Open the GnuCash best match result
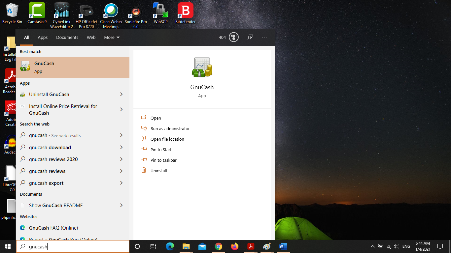This screenshot has height=253, width=451. [x=73, y=67]
